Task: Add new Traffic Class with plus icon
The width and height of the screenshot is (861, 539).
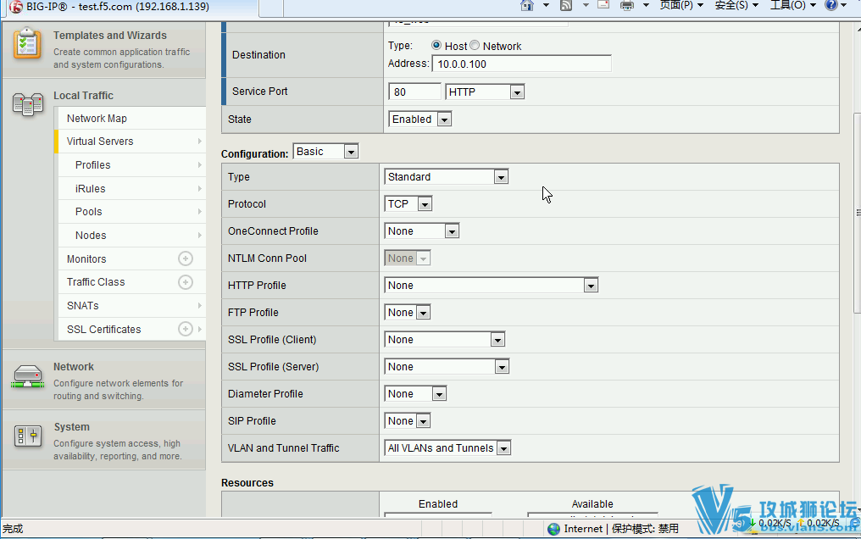Action: 186,282
